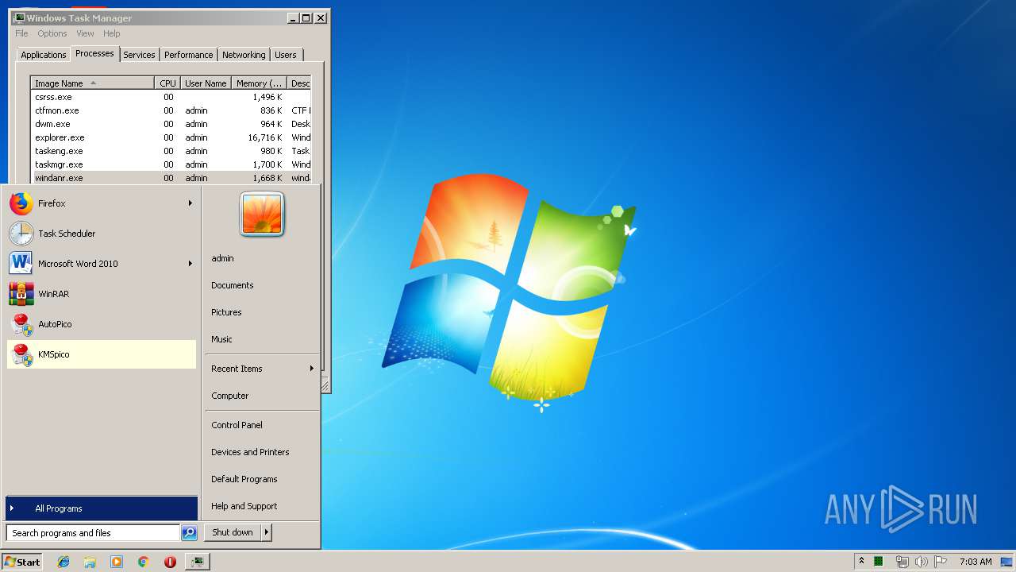
Task: Select csrss.exe process row
Action: coord(171,97)
